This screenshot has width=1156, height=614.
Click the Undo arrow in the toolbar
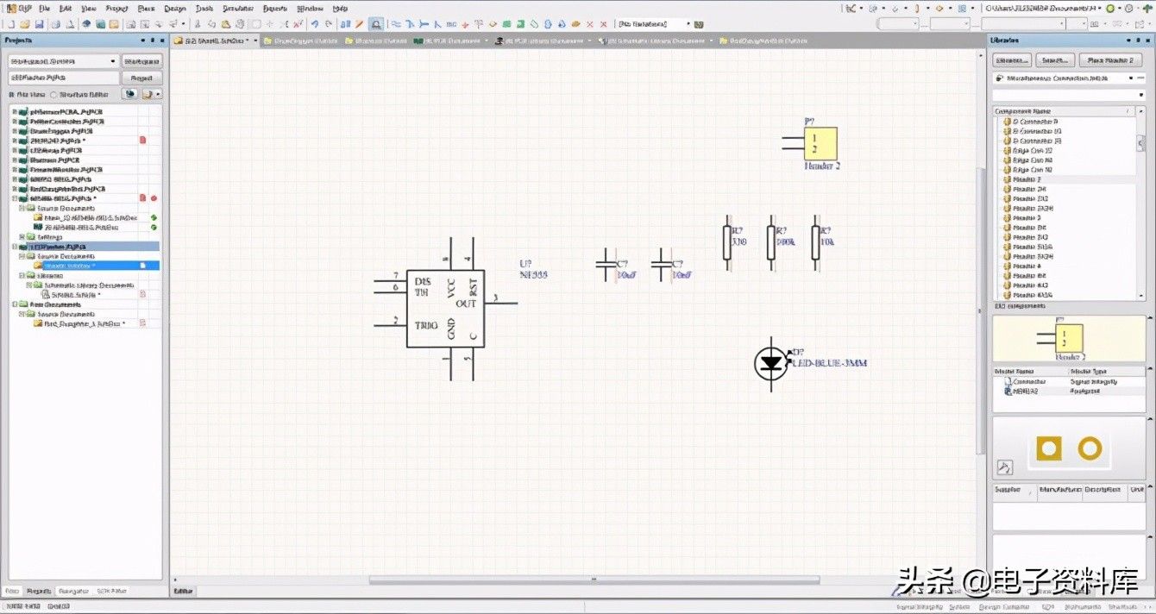pyautogui.click(x=314, y=23)
